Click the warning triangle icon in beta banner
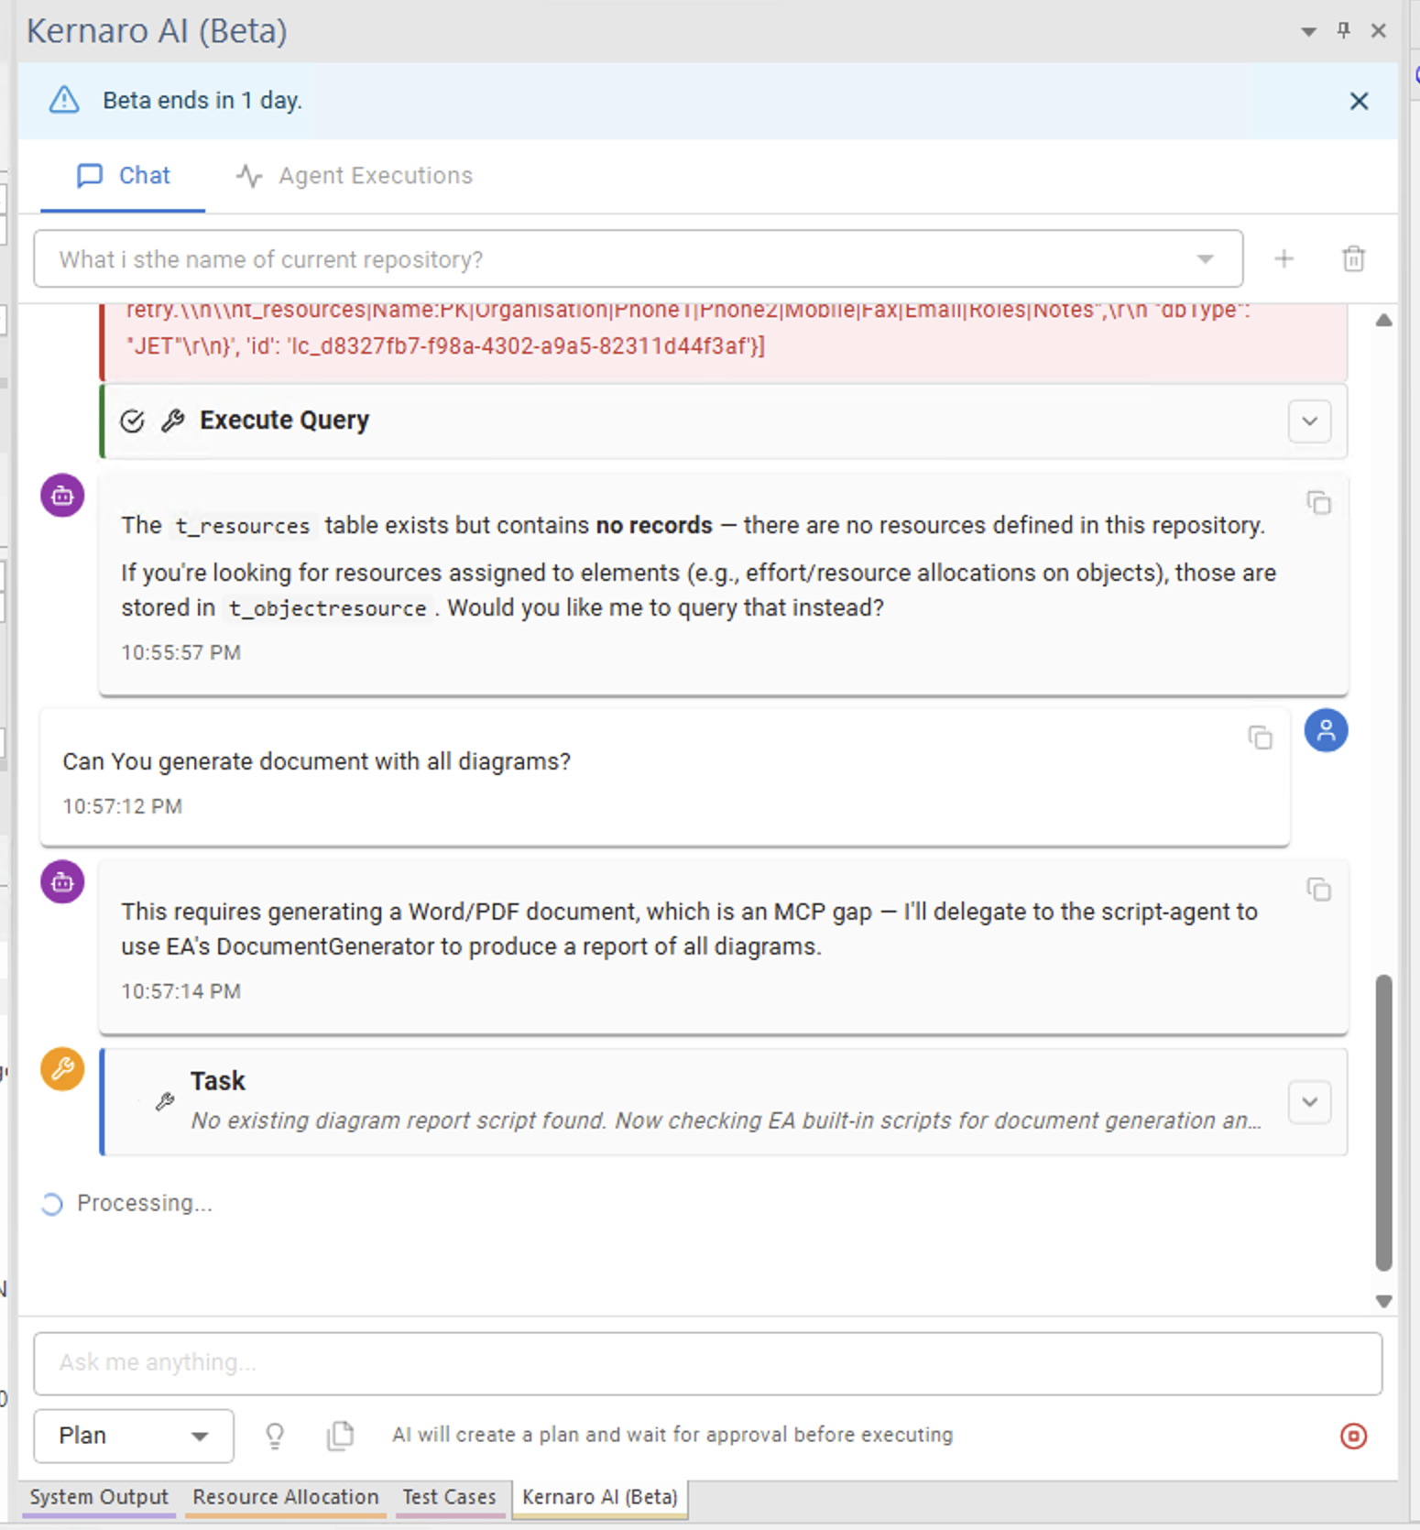 64,100
